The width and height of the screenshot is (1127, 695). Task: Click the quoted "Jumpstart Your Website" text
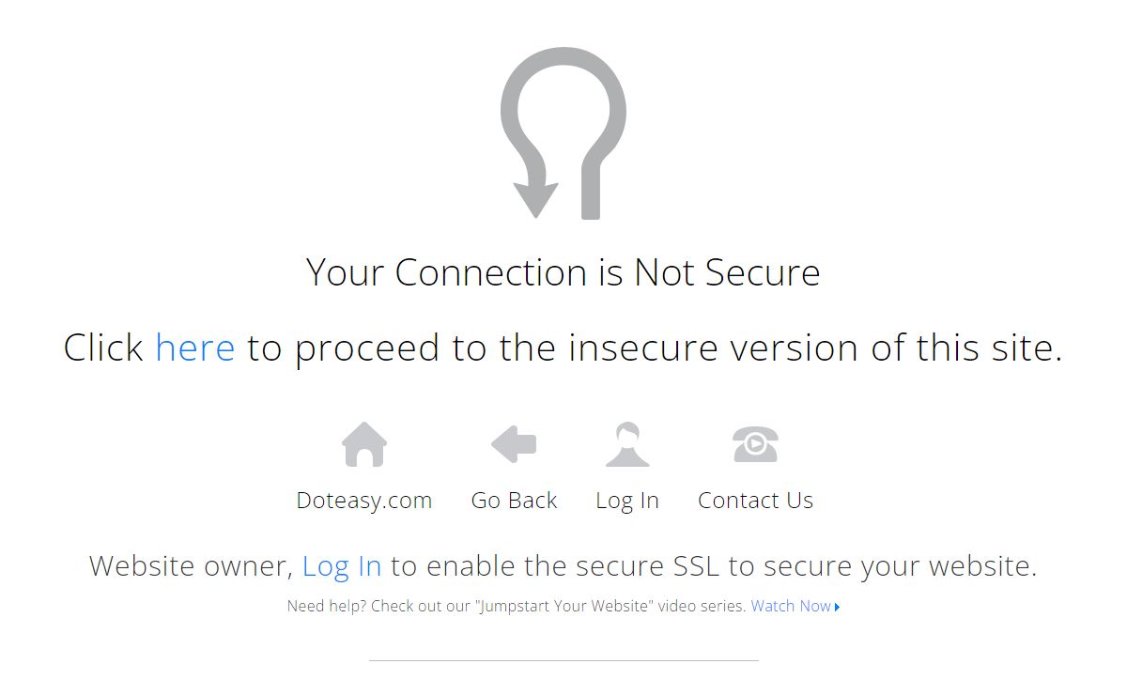pyautogui.click(x=566, y=606)
